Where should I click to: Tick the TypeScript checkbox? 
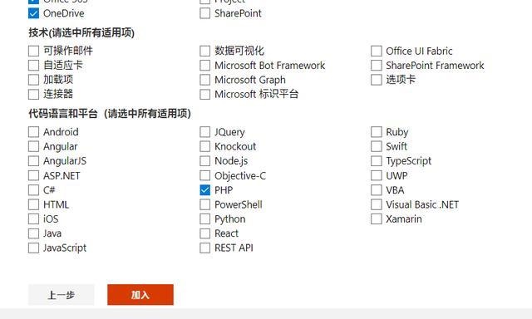[x=377, y=160]
